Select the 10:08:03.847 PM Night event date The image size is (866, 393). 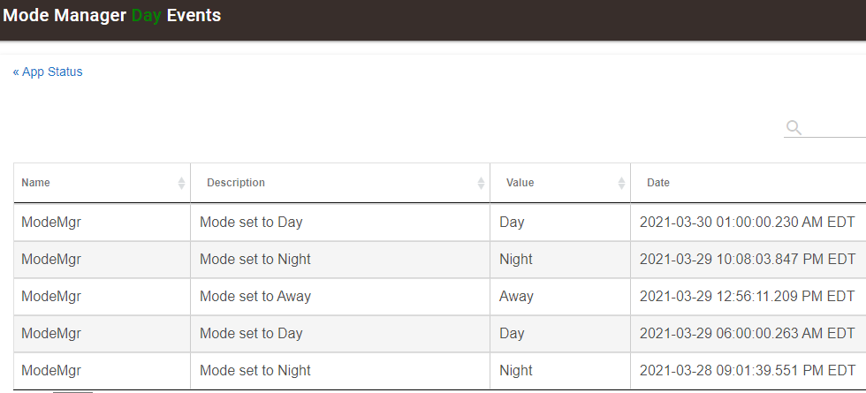pos(748,259)
